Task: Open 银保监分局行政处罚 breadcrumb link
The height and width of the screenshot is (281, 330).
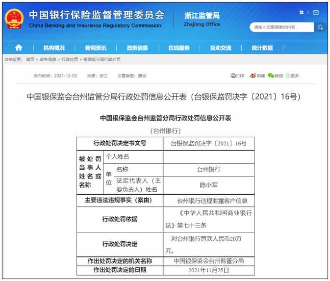Action: click(x=102, y=59)
